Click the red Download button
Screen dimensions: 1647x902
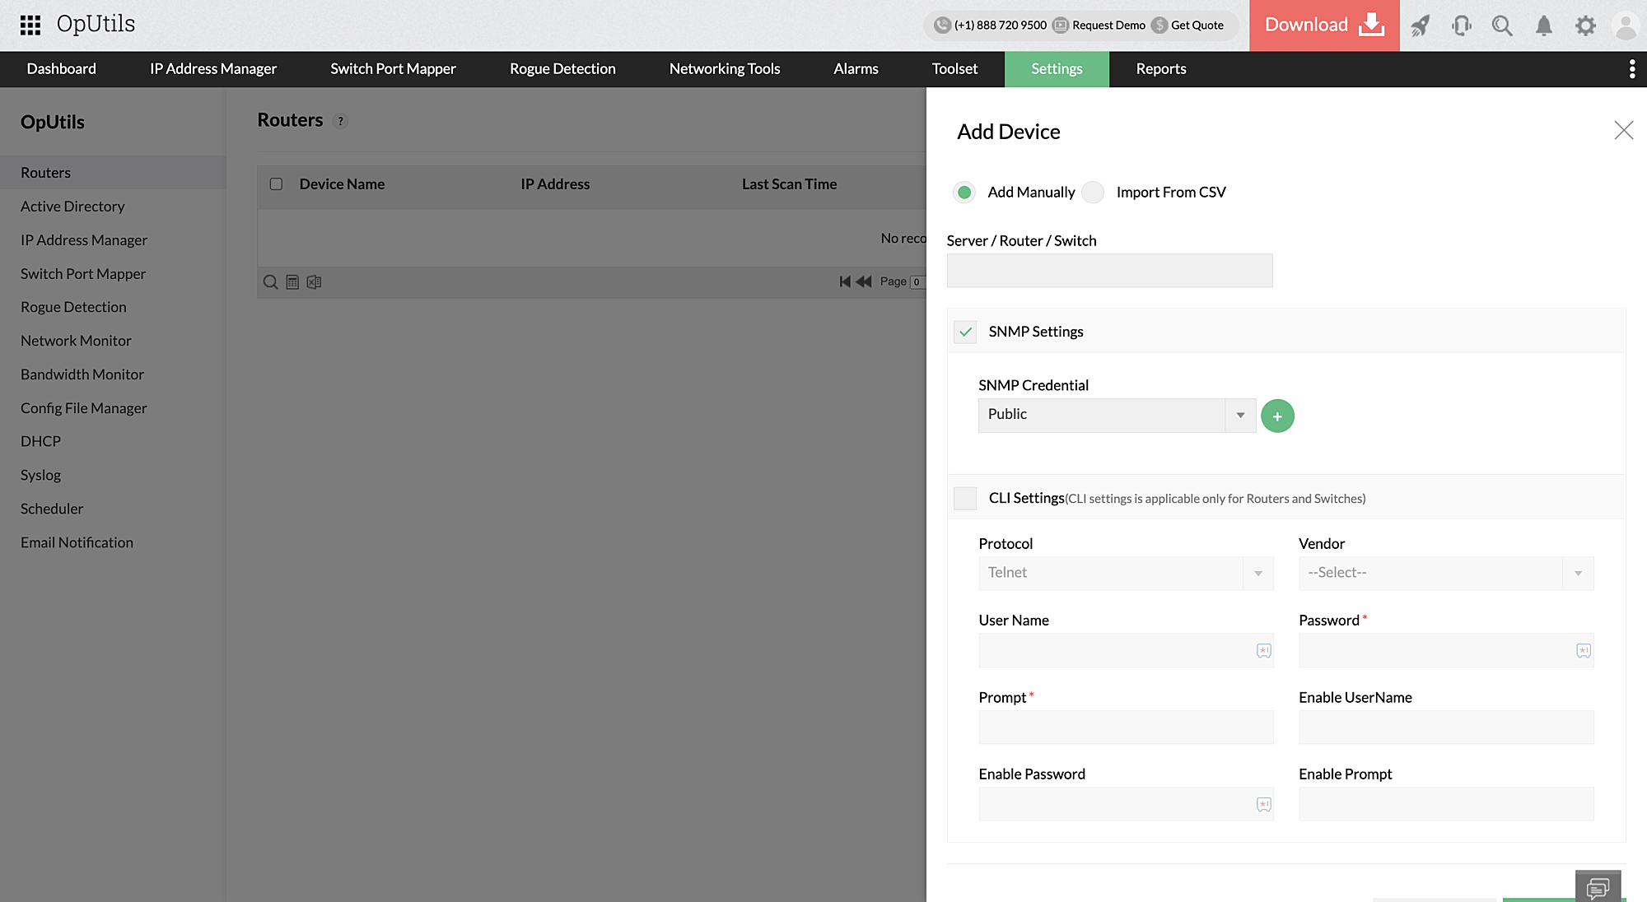click(x=1323, y=26)
